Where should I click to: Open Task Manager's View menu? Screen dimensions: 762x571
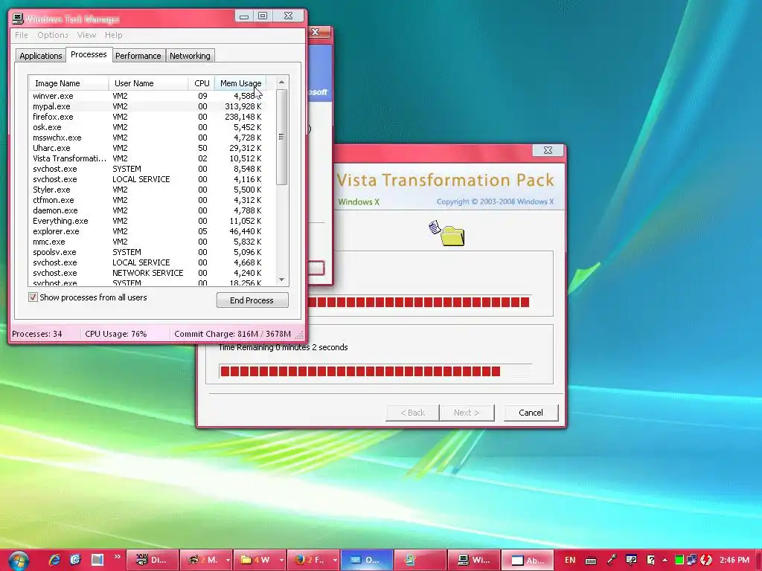pyautogui.click(x=86, y=35)
